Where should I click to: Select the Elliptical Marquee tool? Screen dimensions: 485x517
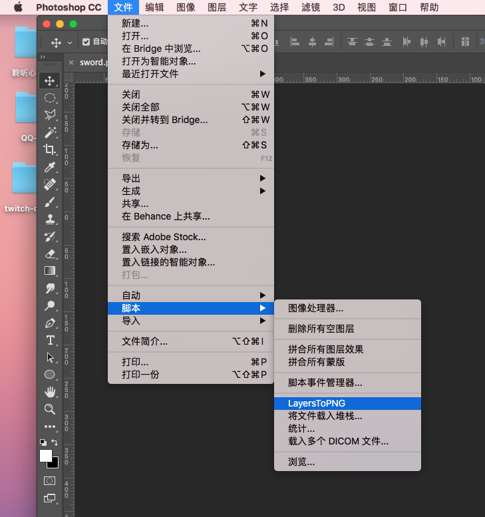click(50, 98)
